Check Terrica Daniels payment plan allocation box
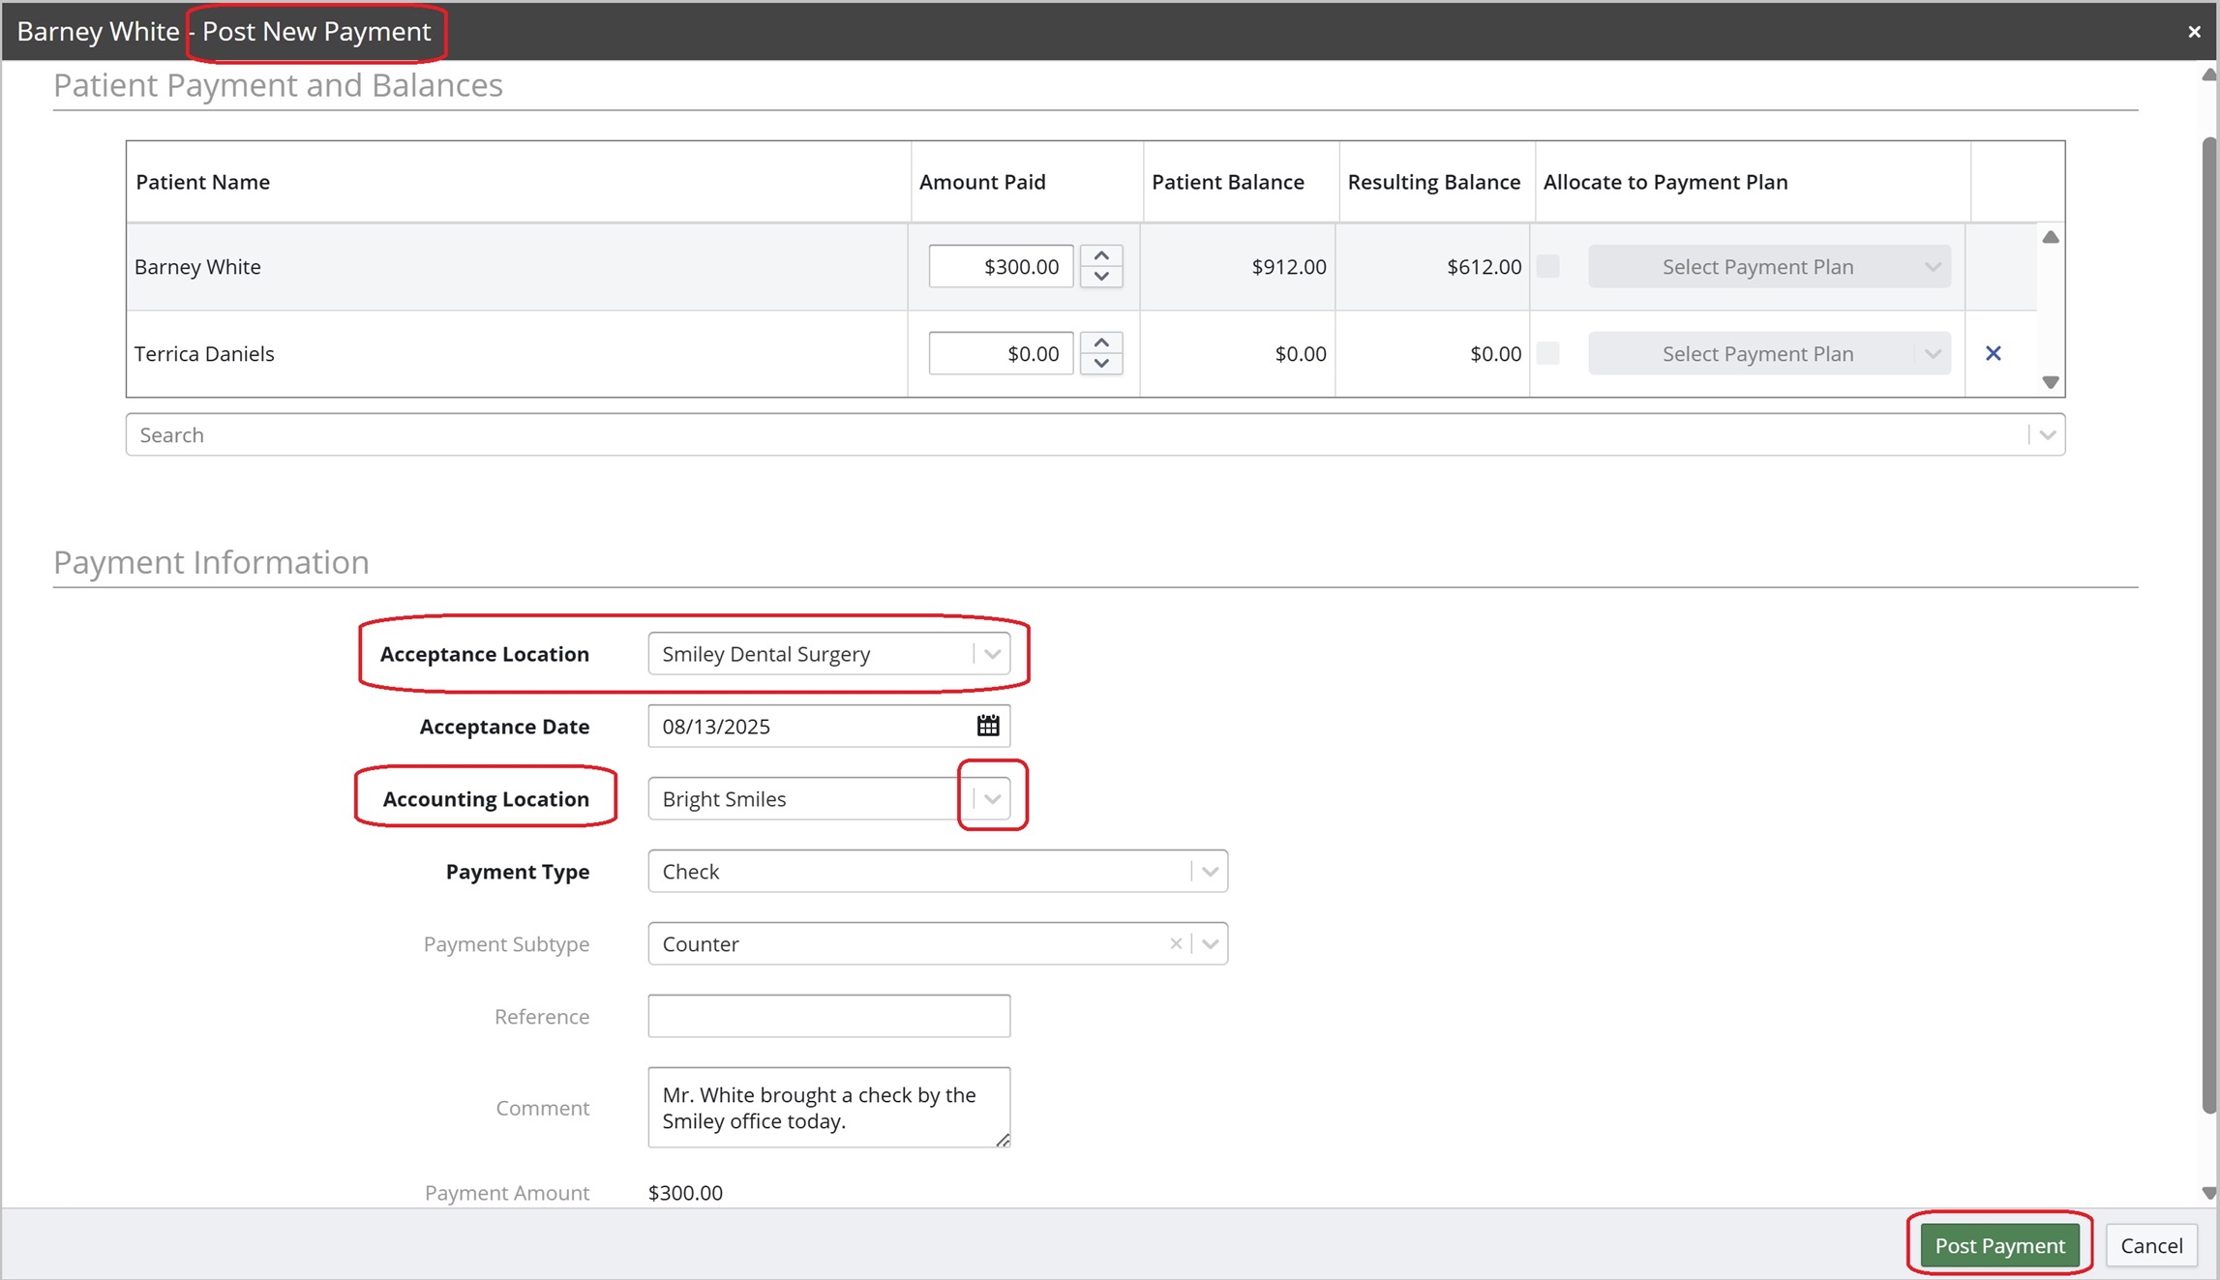Viewport: 2220px width, 1280px height. point(1548,353)
